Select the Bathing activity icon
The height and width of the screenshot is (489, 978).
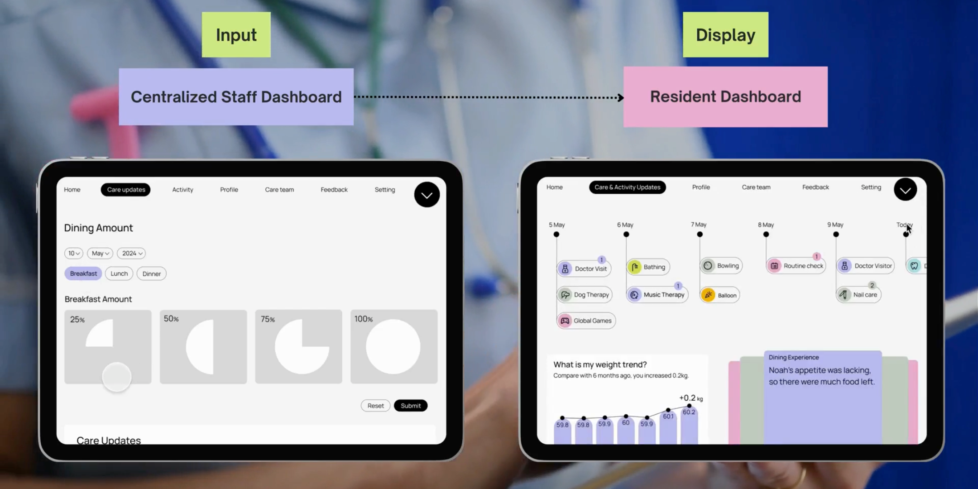634,267
